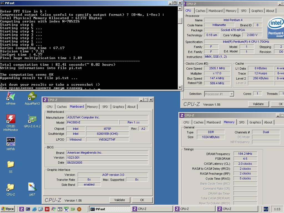Open Internet Explorer from quick launch
Image resolution: width=284 pixels, height=213 pixels.
pyautogui.click(x=34, y=209)
